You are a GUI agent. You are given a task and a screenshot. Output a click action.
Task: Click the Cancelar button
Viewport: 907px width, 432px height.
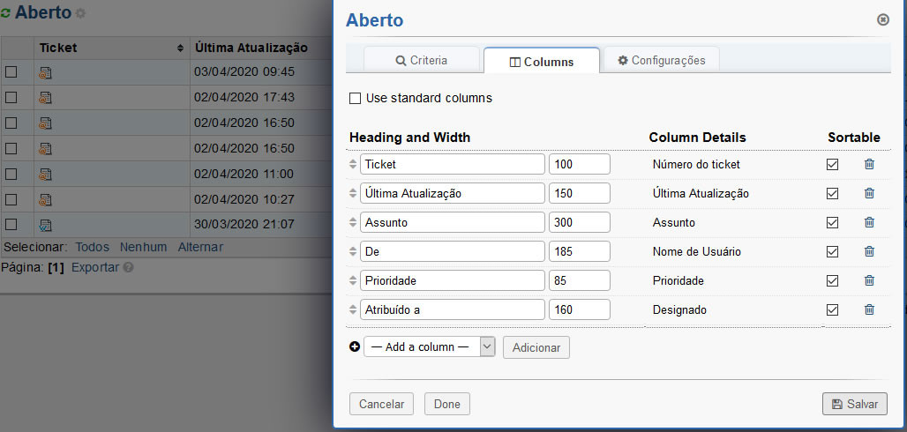pyautogui.click(x=381, y=404)
